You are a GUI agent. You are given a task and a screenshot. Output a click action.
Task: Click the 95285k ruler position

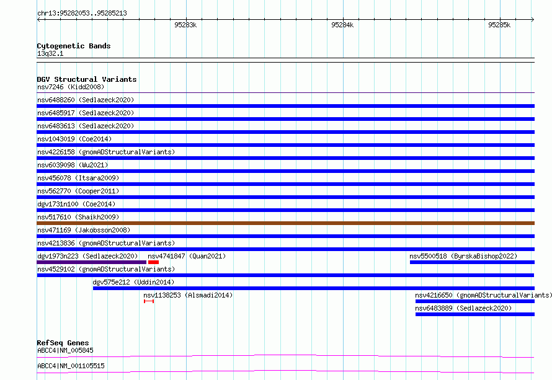(x=499, y=25)
